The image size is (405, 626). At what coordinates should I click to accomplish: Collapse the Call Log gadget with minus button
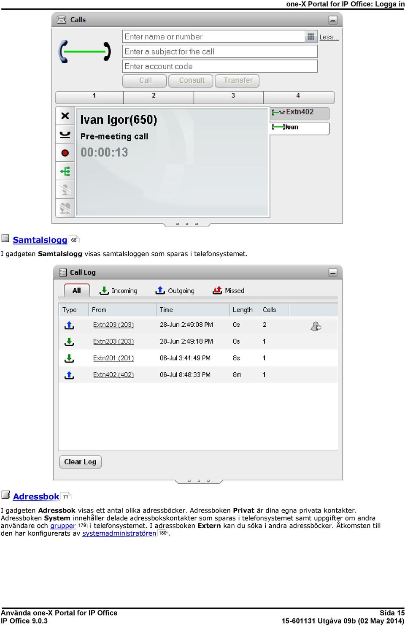333,272
